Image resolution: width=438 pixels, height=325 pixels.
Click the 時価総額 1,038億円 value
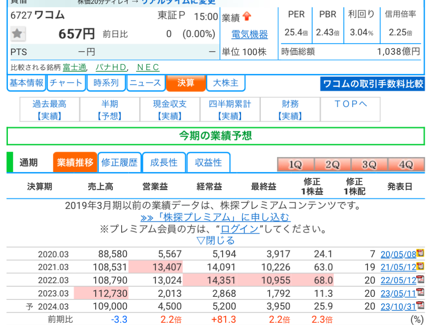pyautogui.click(x=399, y=52)
